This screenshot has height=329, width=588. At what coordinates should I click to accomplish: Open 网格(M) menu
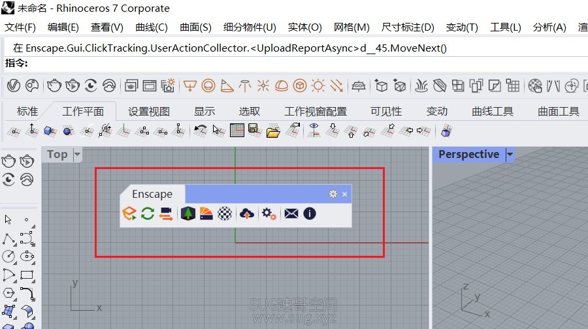pyautogui.click(x=351, y=27)
